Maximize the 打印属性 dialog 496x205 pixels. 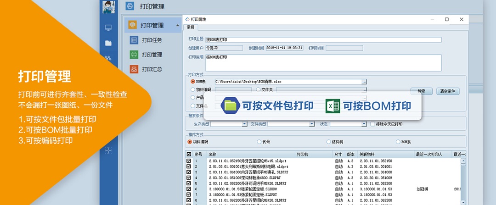(x=447, y=19)
